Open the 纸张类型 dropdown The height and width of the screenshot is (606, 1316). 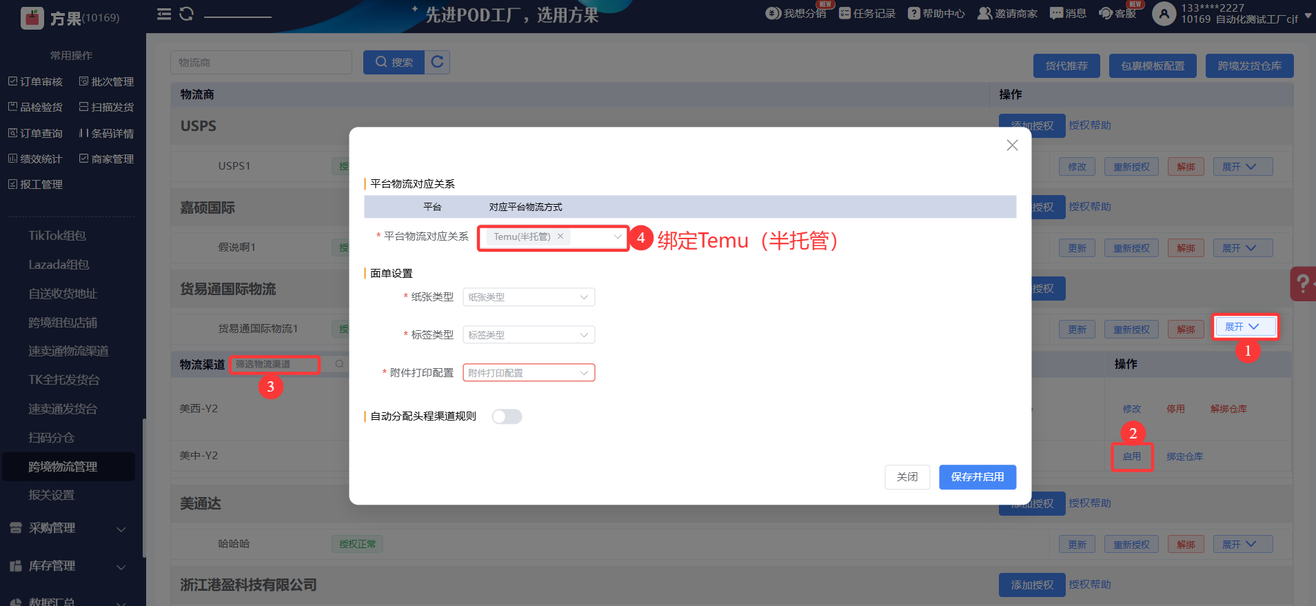(529, 297)
